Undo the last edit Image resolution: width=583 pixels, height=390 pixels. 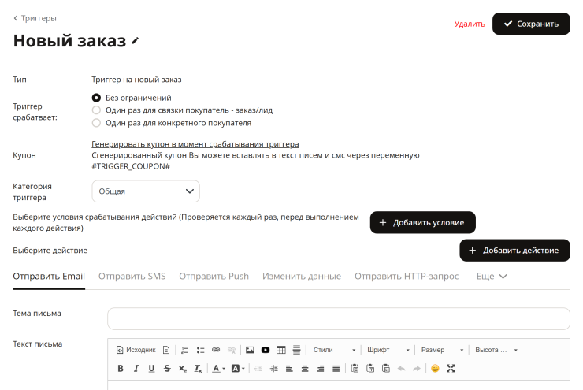click(x=401, y=369)
